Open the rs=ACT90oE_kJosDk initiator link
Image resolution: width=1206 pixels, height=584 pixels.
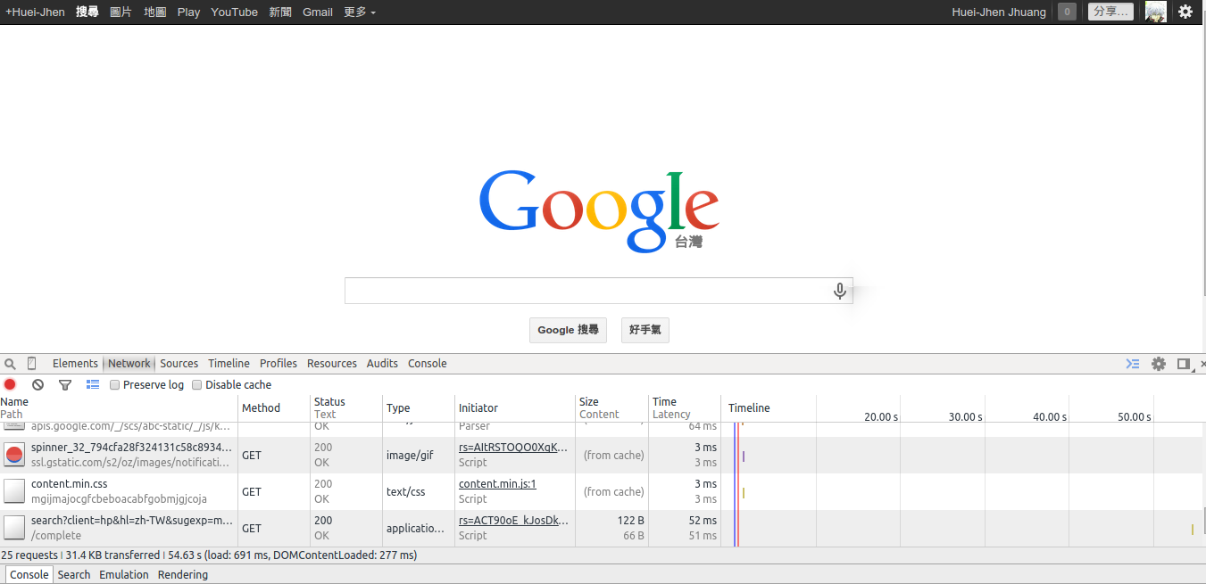point(513,521)
